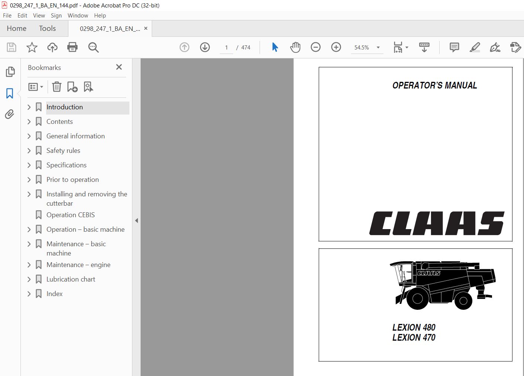
Task: Go to the Lubrication chart bookmark
Action: [x=71, y=279]
